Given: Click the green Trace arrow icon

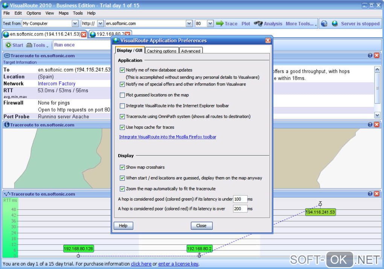Looking at the screenshot, I should point(220,23).
